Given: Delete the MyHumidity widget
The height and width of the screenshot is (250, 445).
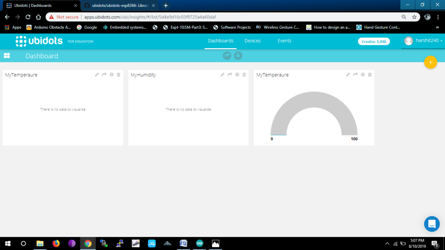Looking at the screenshot, I should pos(244,75).
